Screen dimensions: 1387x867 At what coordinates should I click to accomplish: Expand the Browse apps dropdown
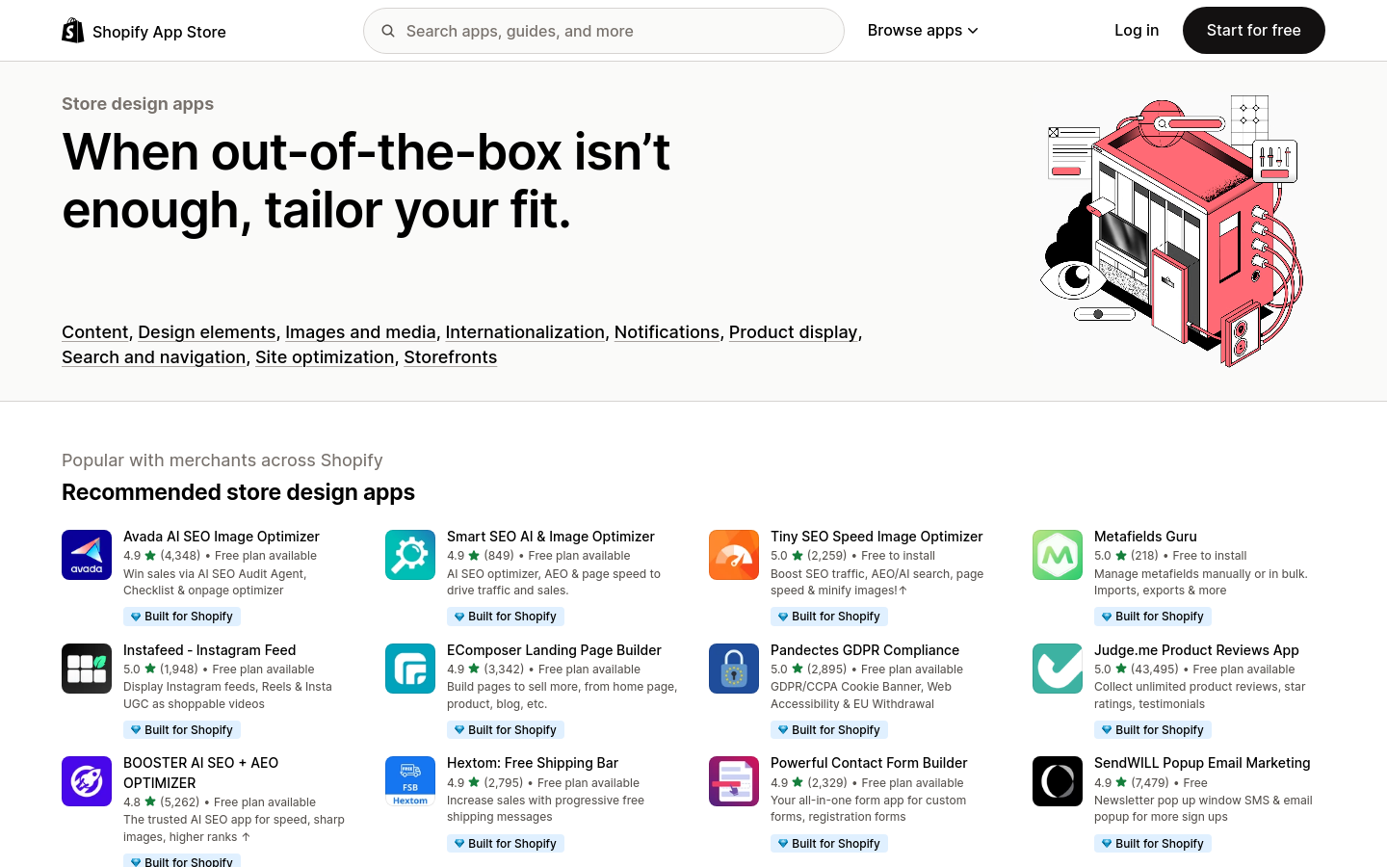pyautogui.click(x=923, y=31)
